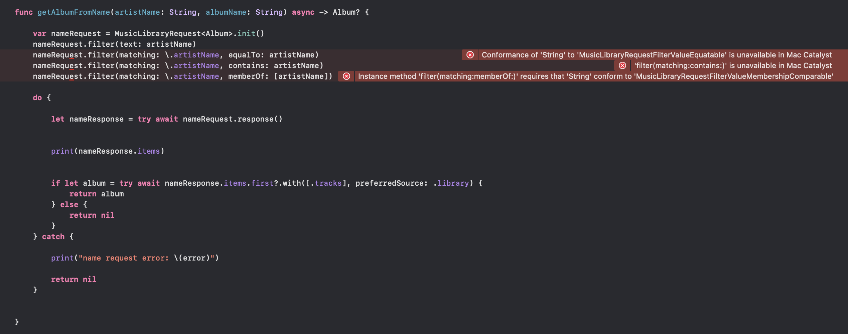848x334 pixels.
Task: Click the filter(text: artistName) line
Action: click(114, 44)
